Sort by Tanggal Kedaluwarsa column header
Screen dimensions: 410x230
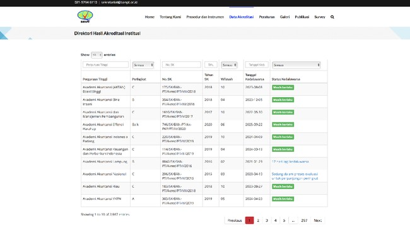pos(255,77)
